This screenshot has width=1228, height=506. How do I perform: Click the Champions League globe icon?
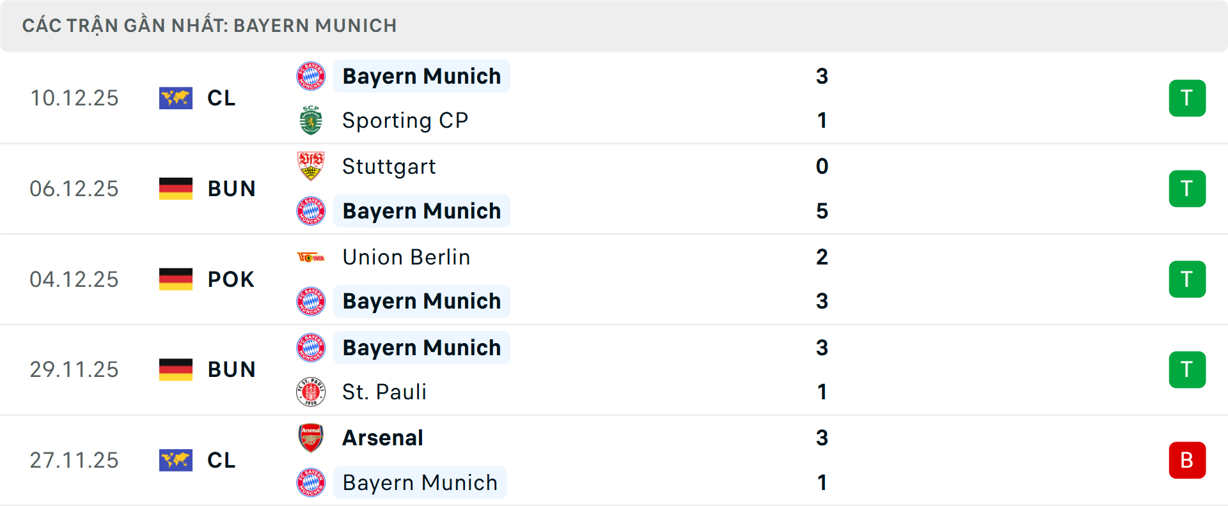pos(176,98)
